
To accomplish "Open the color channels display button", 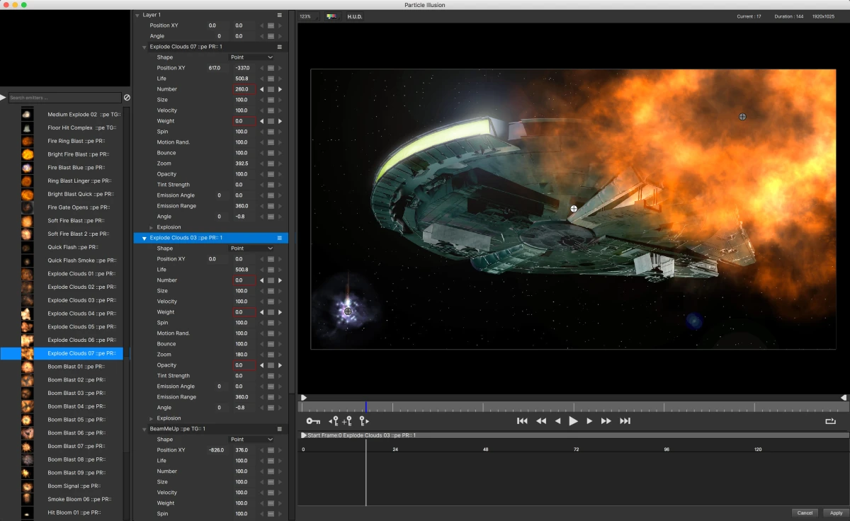I will click(x=331, y=16).
